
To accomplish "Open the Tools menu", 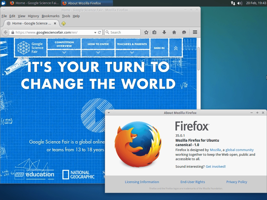I will point(66,16).
